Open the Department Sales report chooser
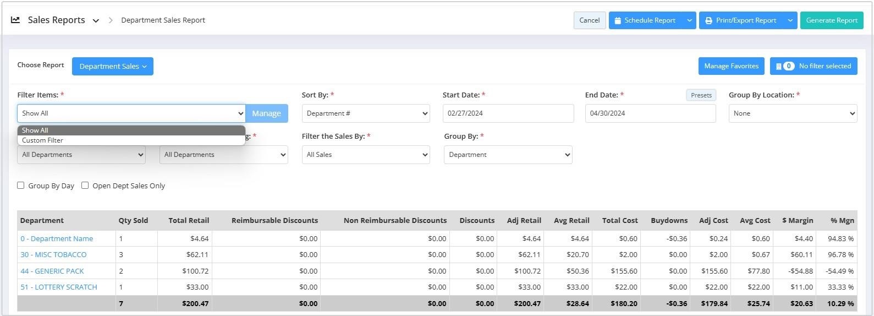Viewport: 874px width, 316px height. tap(113, 66)
